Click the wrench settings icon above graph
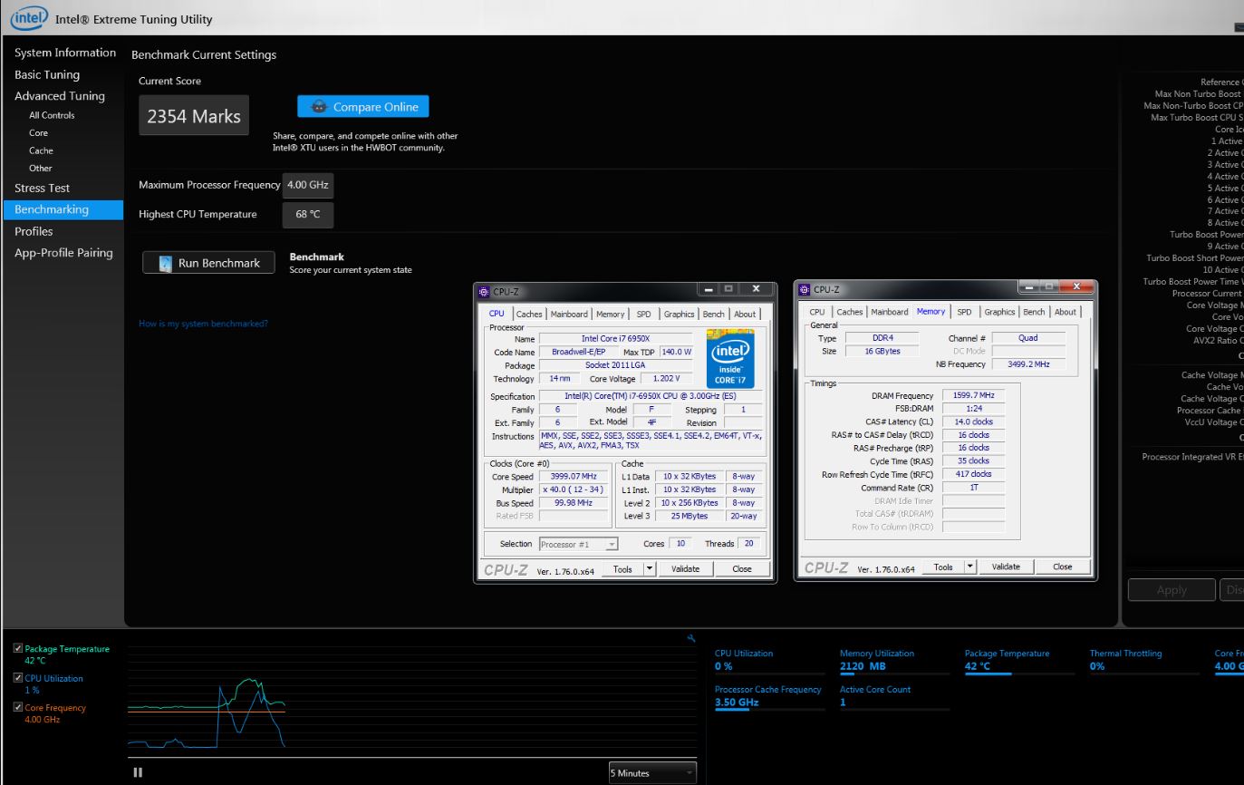 pos(691,639)
